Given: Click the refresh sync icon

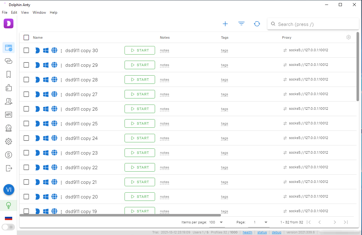Looking at the screenshot, I should click(257, 24).
